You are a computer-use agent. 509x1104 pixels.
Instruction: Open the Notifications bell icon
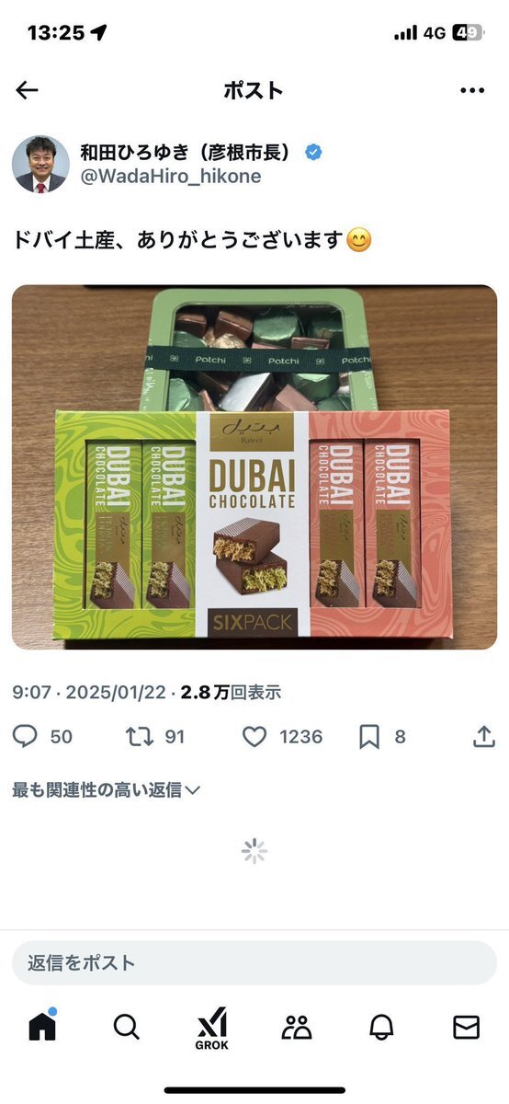[381, 1027]
